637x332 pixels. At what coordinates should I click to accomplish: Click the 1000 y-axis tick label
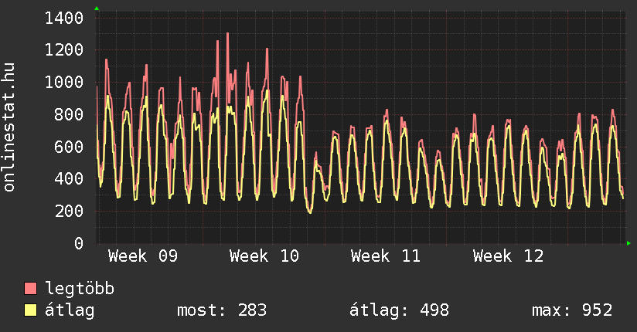pos(64,83)
